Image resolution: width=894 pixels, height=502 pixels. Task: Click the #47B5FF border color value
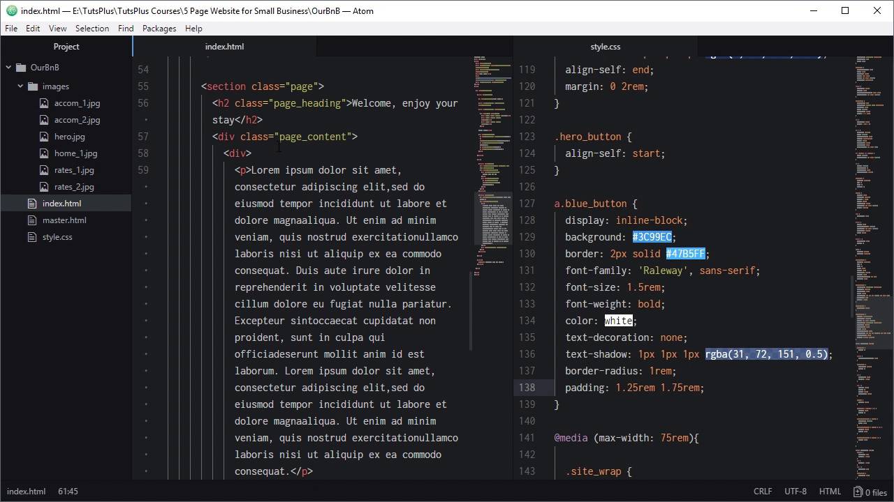click(x=685, y=254)
